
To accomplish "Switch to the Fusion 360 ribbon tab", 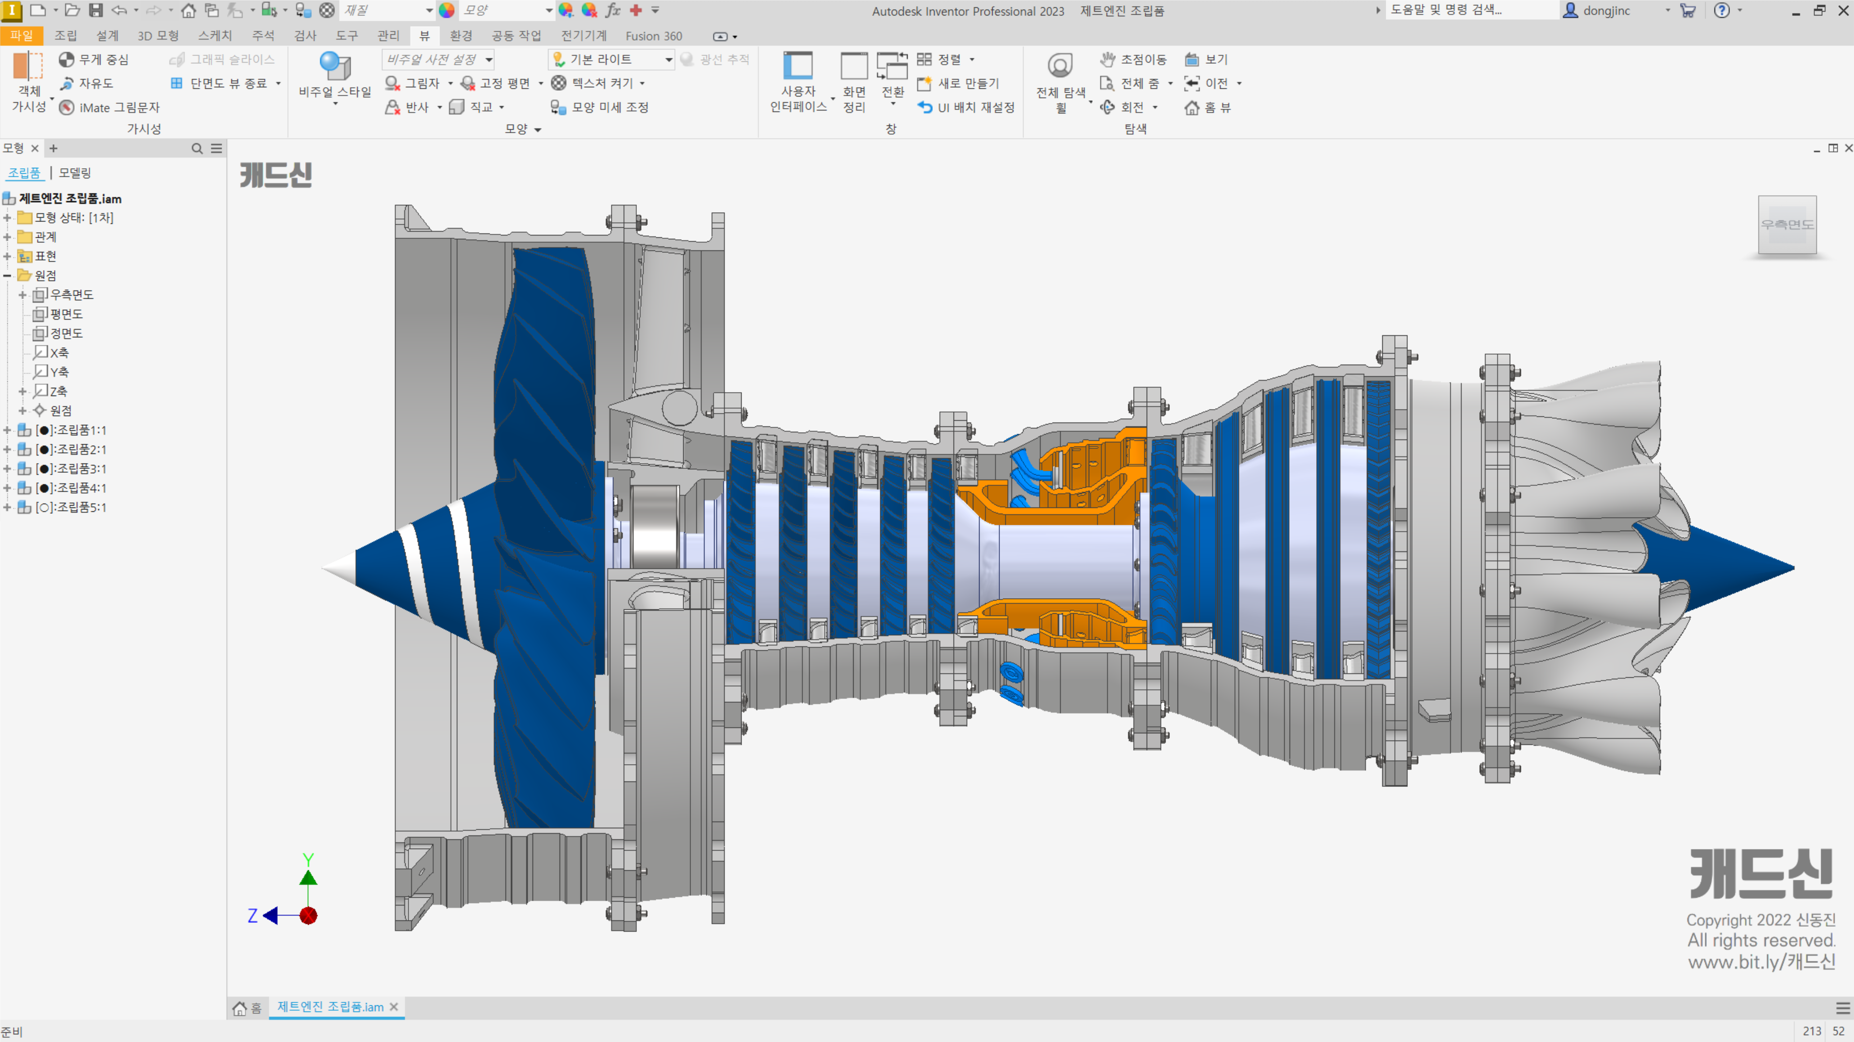I will (653, 35).
